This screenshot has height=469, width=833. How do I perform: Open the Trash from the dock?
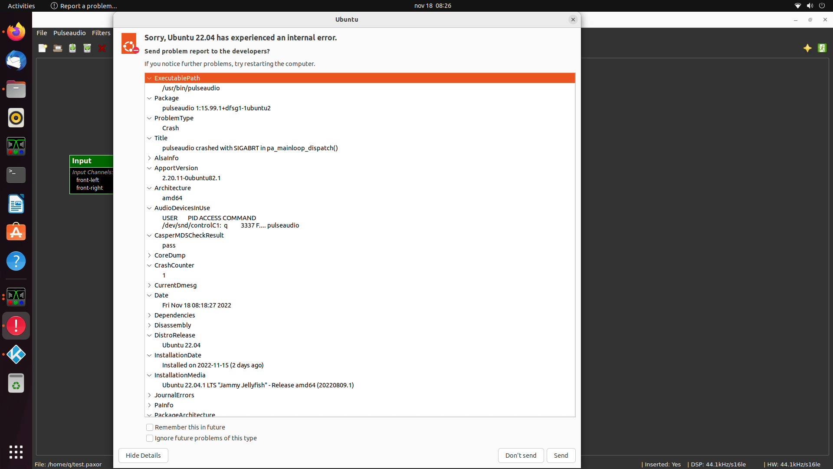pyautogui.click(x=16, y=383)
